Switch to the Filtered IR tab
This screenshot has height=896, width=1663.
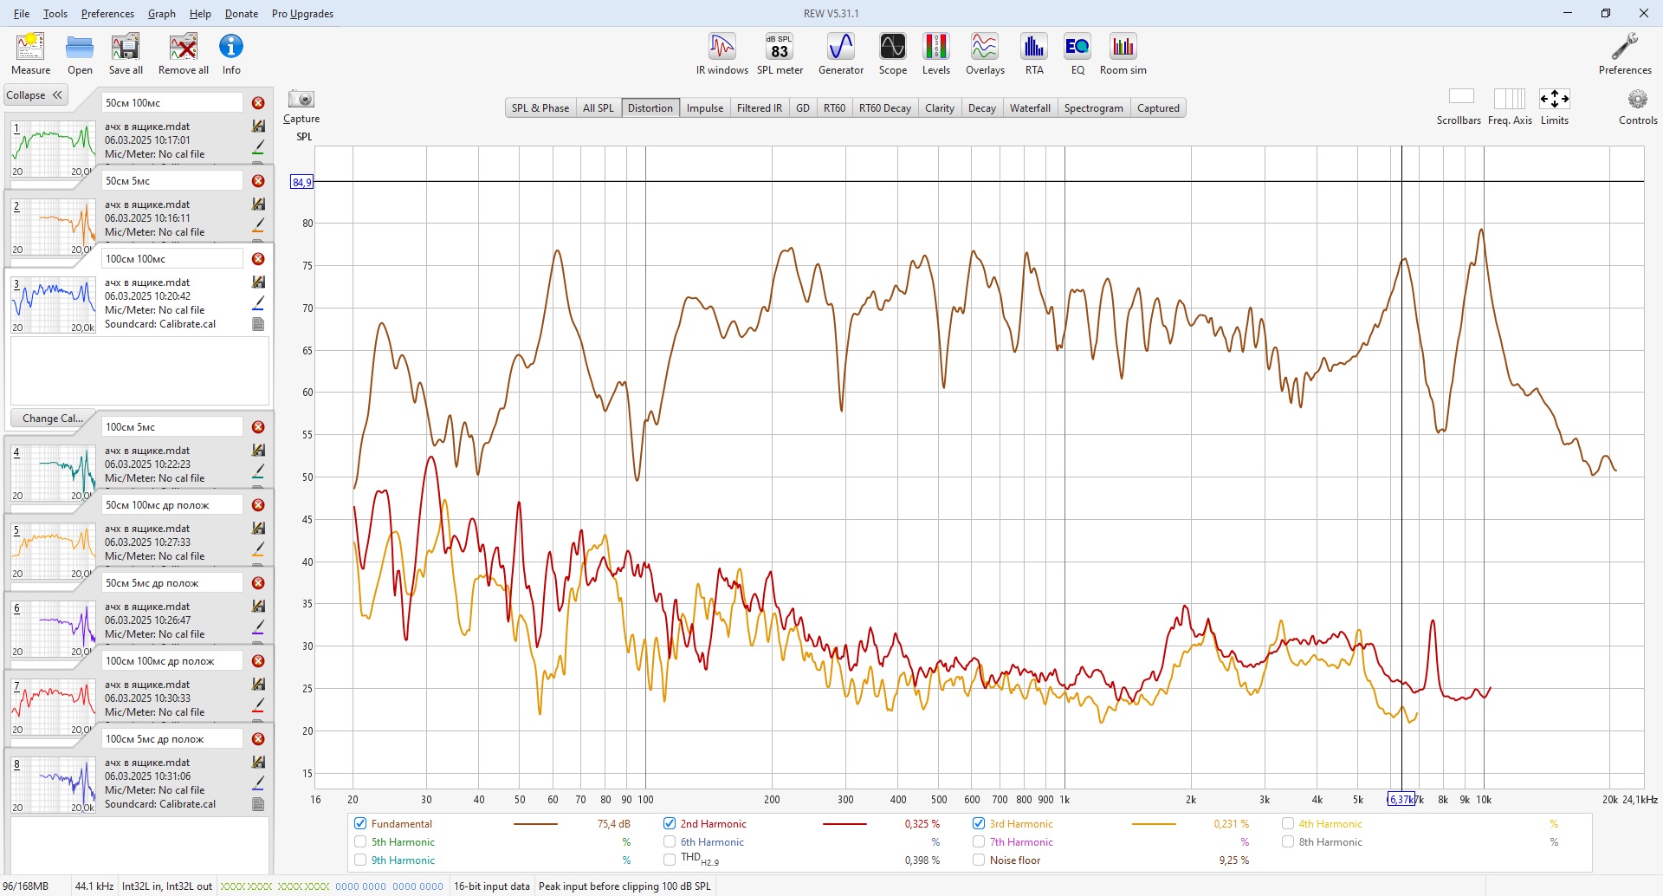[760, 108]
